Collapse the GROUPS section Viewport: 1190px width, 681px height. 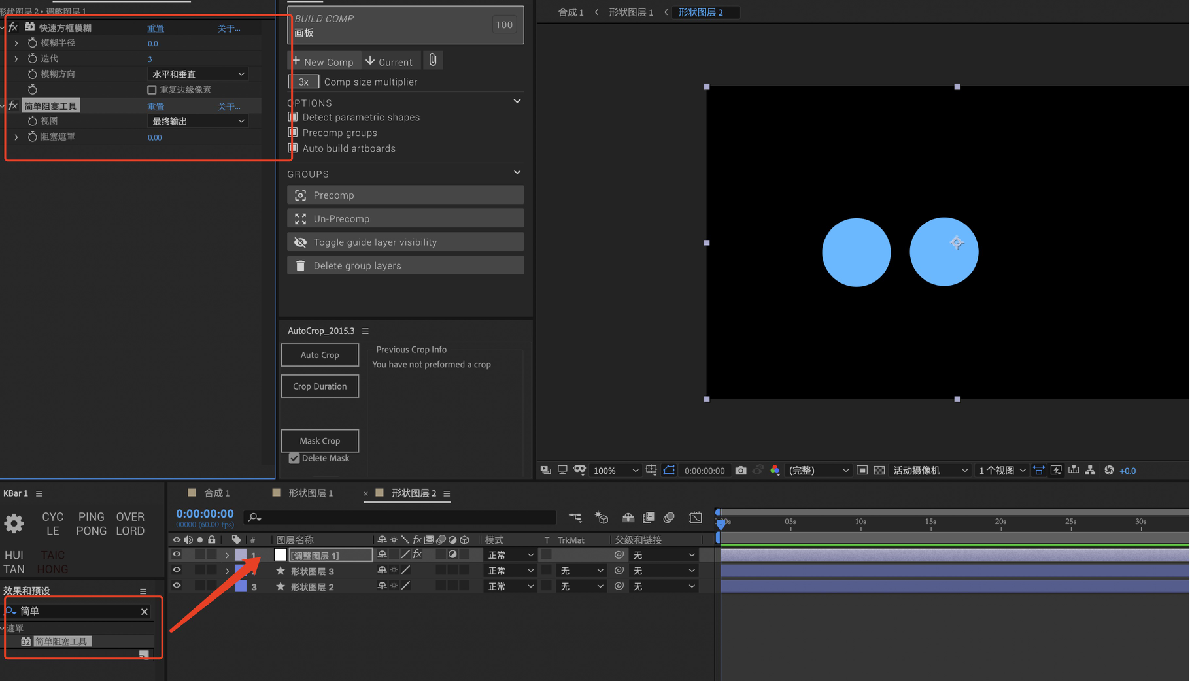(x=517, y=173)
